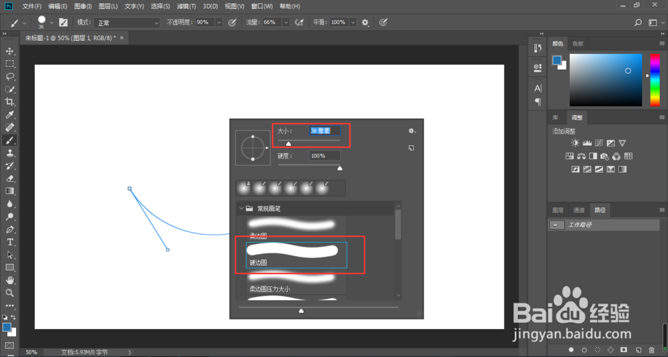Select the History Brush tool
This screenshot has height=357, width=668.
(x=10, y=166)
